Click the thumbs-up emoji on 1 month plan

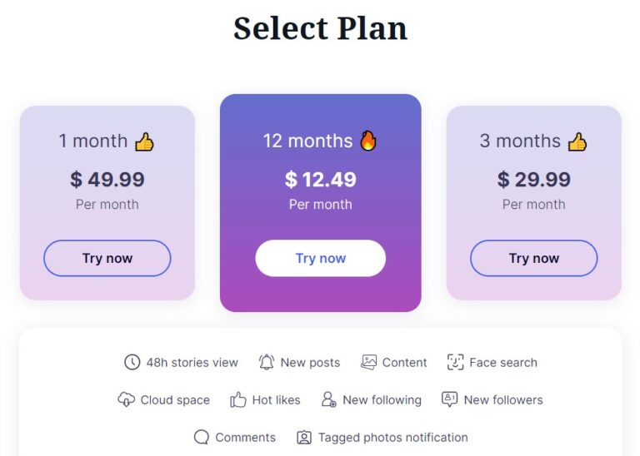[144, 141]
